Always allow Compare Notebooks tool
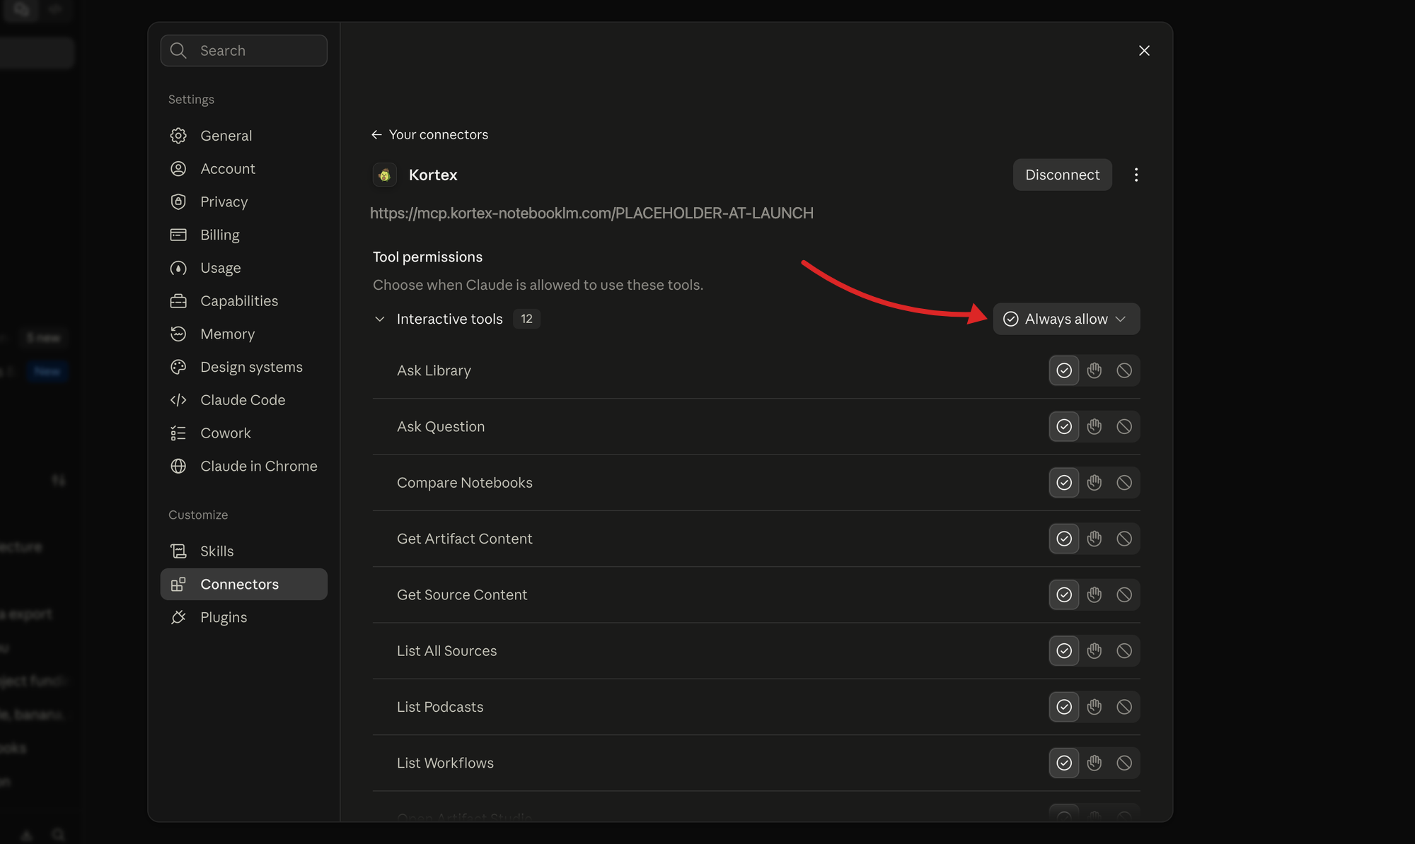Image resolution: width=1415 pixels, height=844 pixels. (x=1064, y=483)
